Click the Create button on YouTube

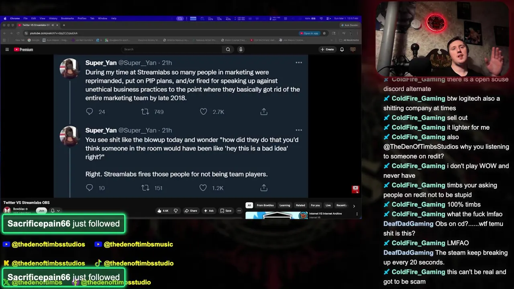(327, 49)
